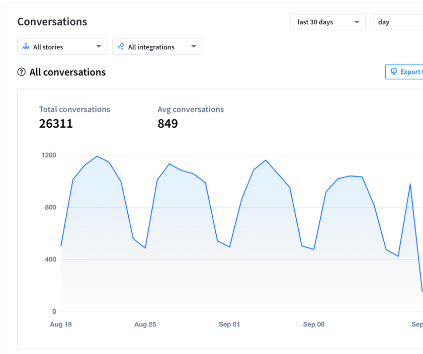Click the stories filter icon
The image size is (423, 354).
click(x=26, y=46)
